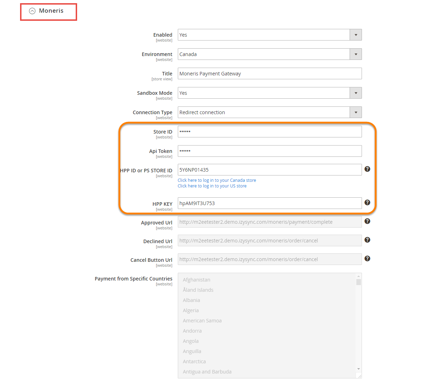Open the US store login link
The image size is (438, 389).
[212, 186]
